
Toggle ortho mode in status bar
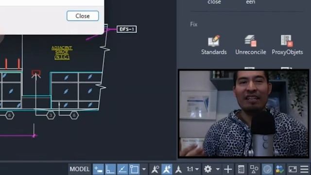pos(110,169)
